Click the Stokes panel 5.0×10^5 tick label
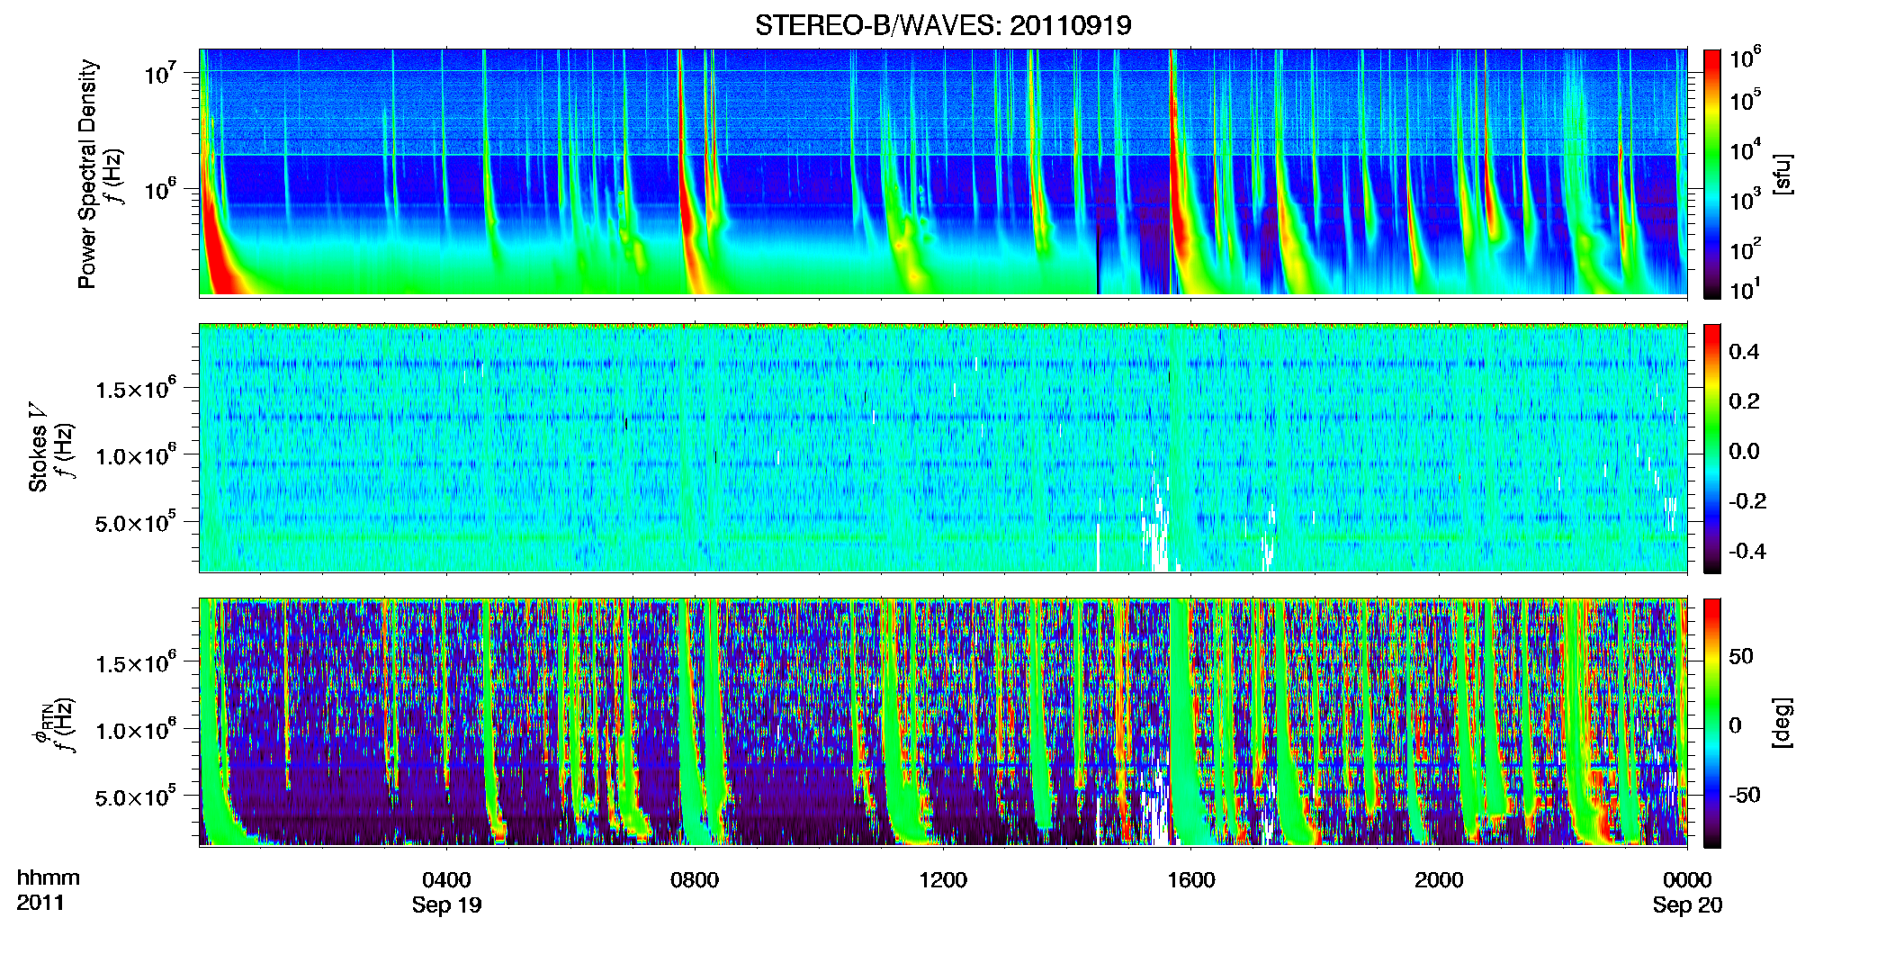Screen dimensions: 1886x972 136,522
